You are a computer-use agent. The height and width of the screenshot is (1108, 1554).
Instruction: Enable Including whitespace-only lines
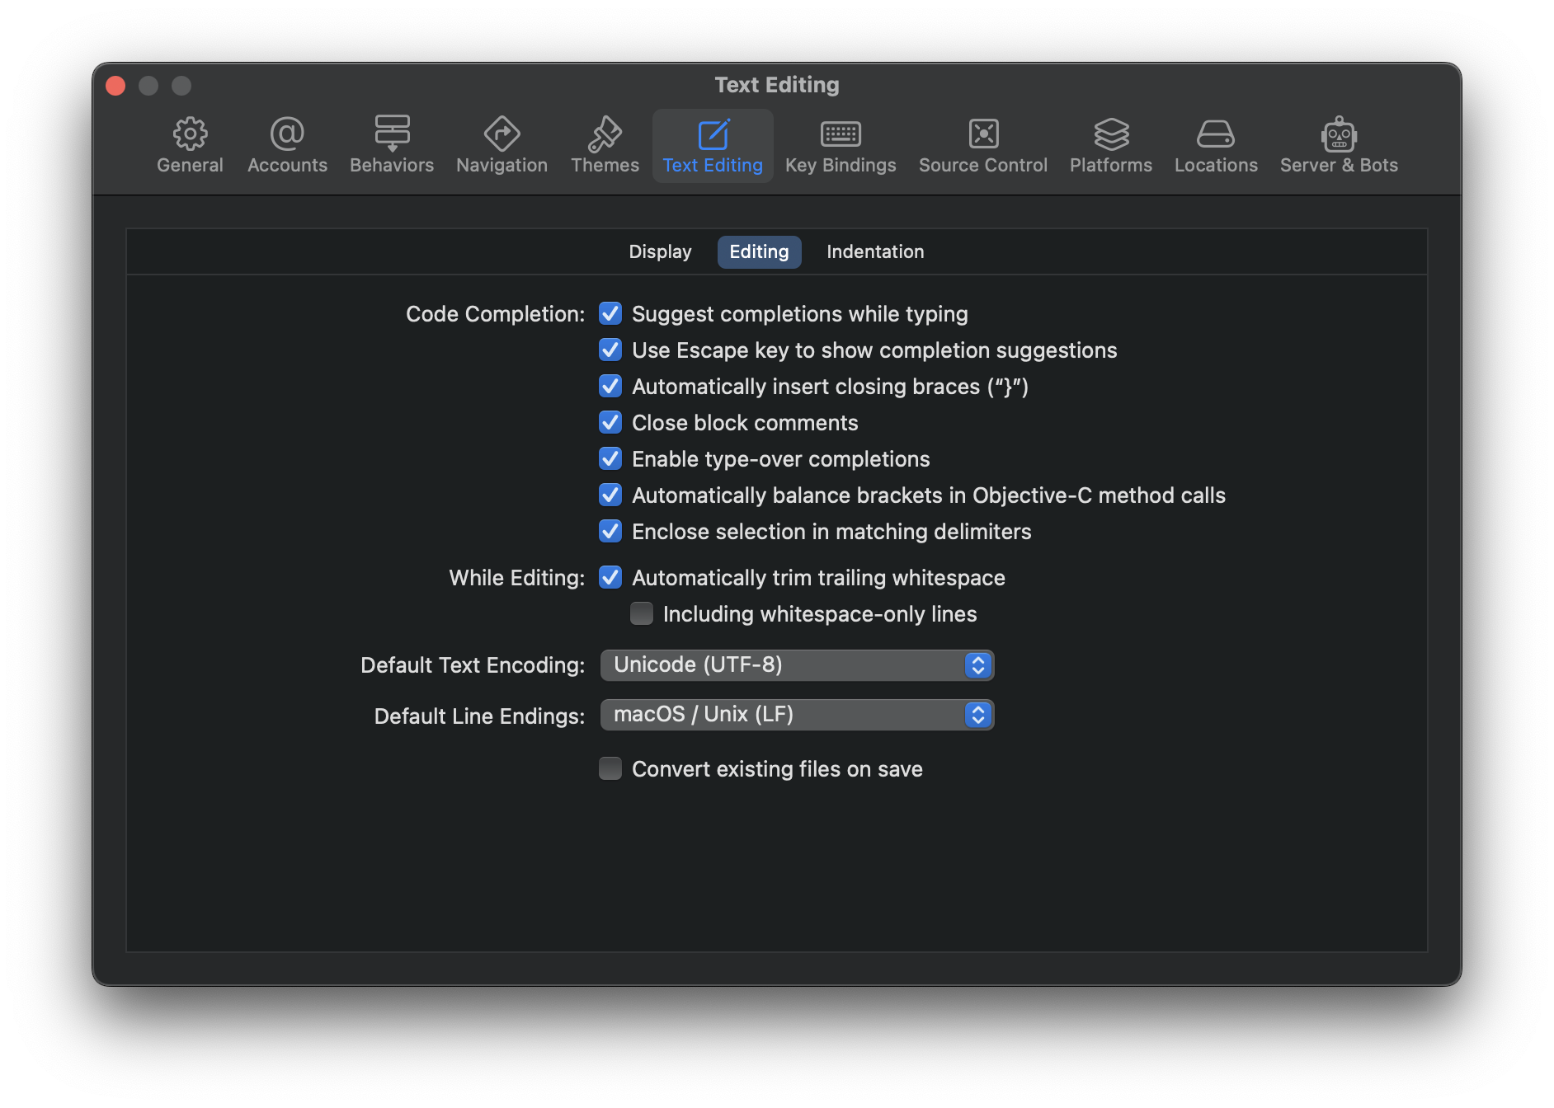pyautogui.click(x=642, y=614)
